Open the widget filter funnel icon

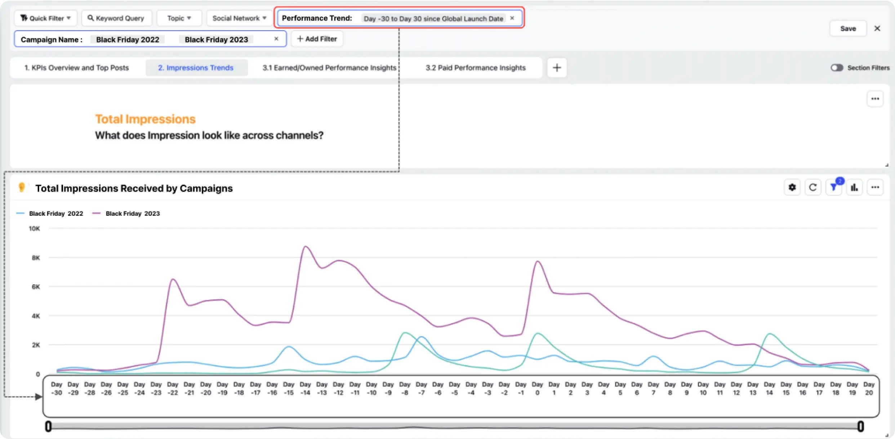[x=833, y=187]
